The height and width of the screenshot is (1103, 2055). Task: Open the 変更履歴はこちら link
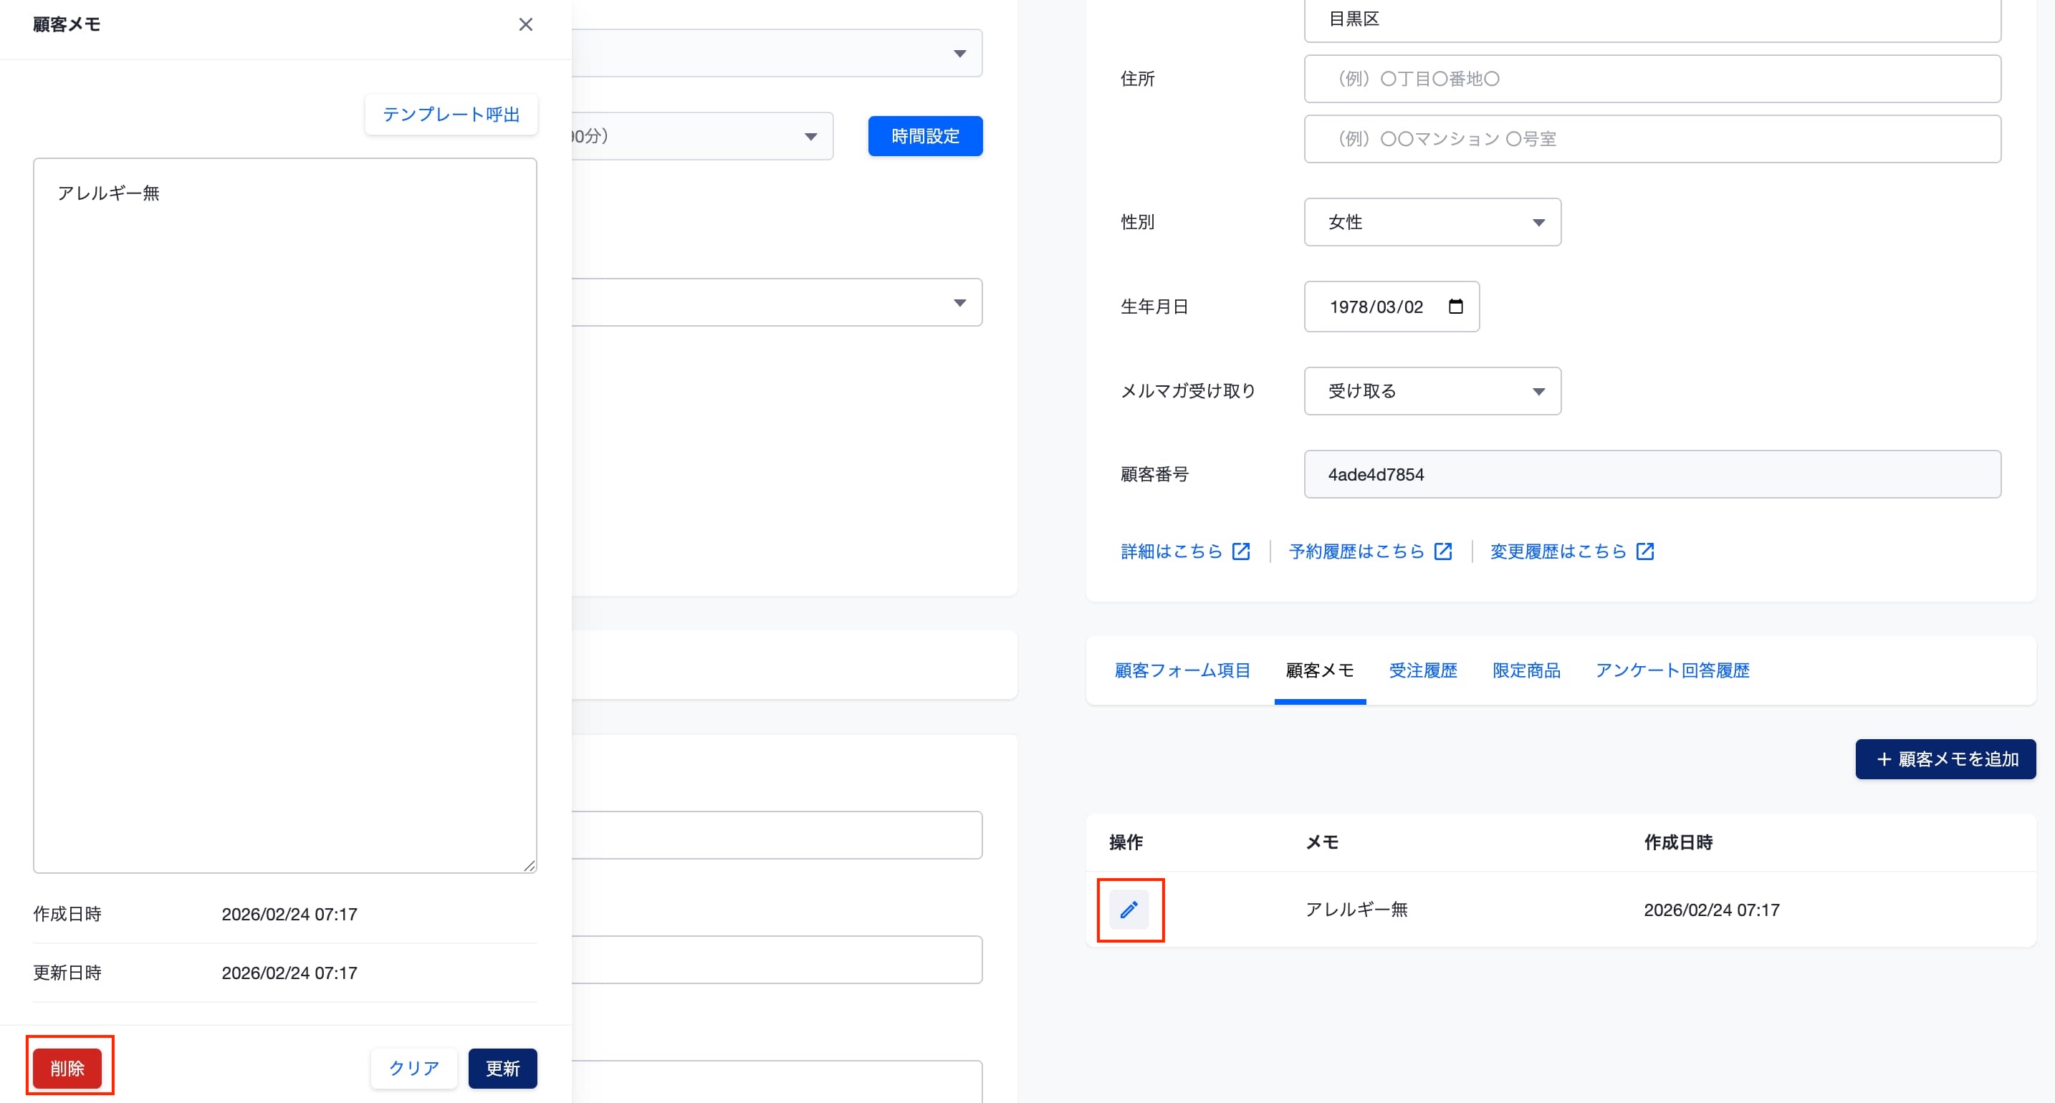coord(1558,551)
